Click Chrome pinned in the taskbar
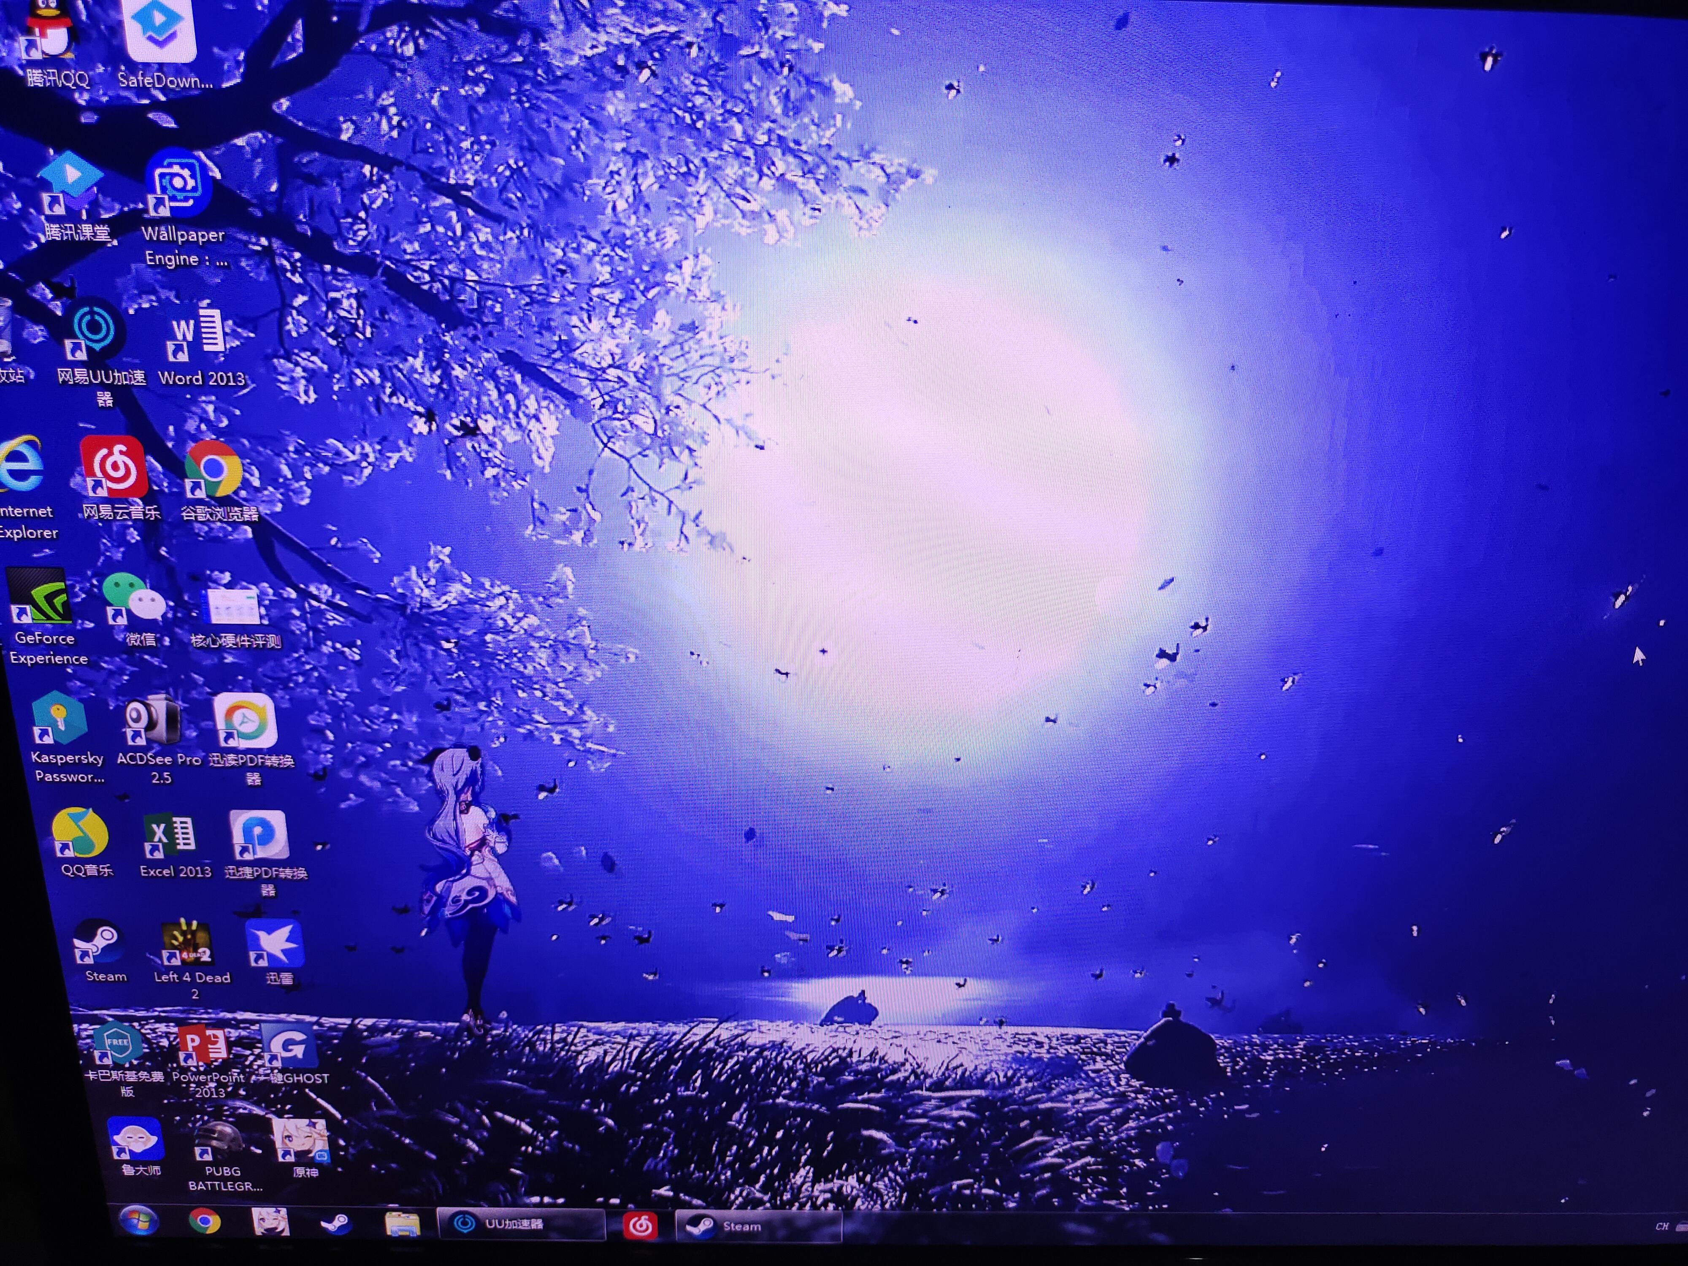Screen dimensions: 1688x1266 [205, 1222]
